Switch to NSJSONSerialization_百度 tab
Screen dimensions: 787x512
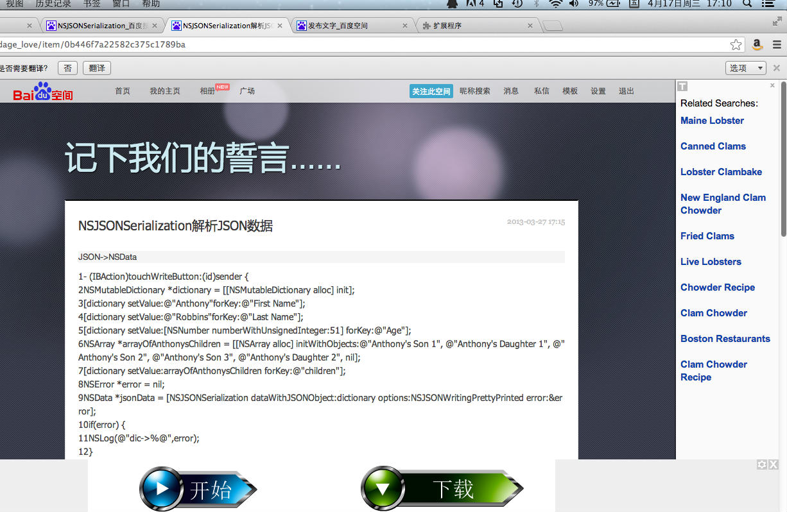101,26
